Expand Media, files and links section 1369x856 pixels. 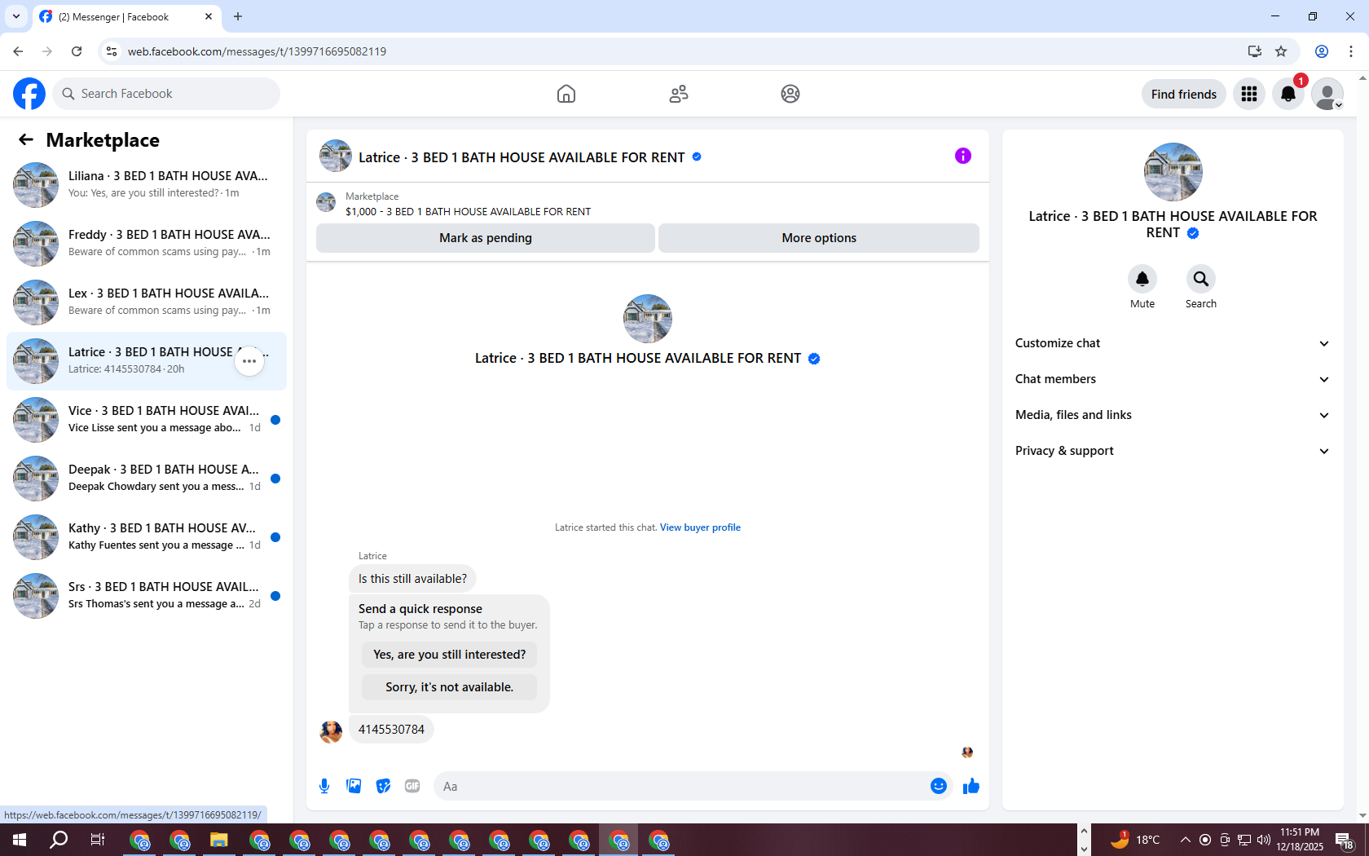[x=1173, y=415]
